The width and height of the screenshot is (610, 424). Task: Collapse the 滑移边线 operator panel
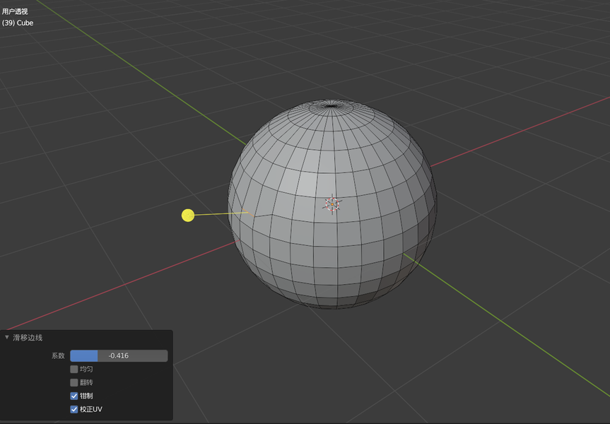6,337
